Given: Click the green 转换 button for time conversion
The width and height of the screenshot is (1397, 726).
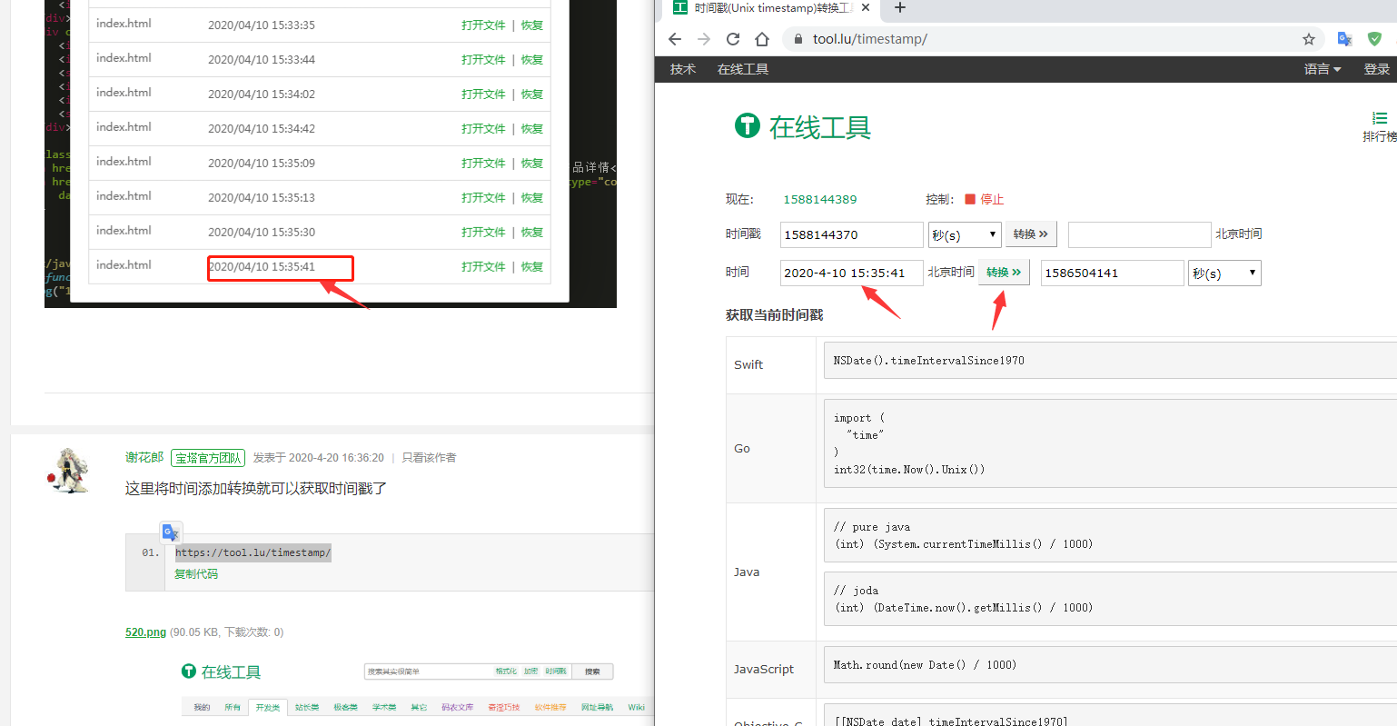Looking at the screenshot, I should [1004, 273].
